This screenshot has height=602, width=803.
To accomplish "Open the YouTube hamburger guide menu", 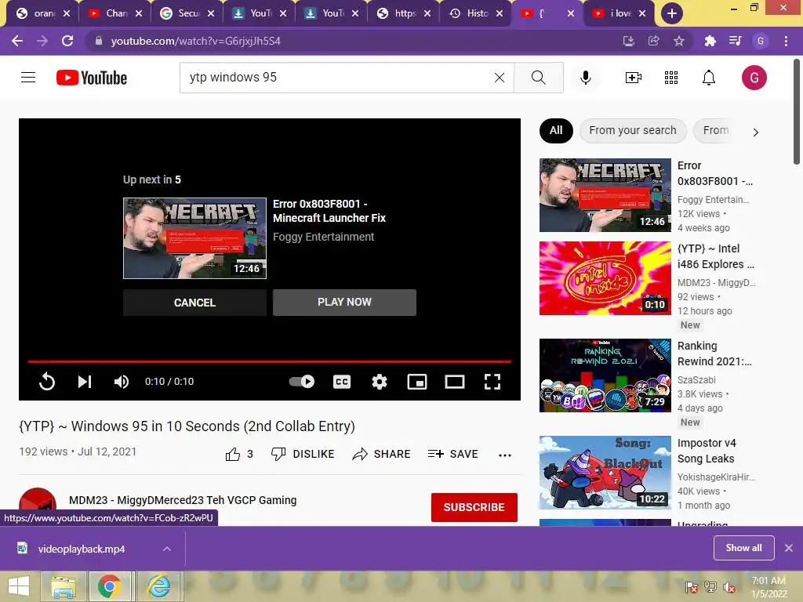I will point(28,78).
